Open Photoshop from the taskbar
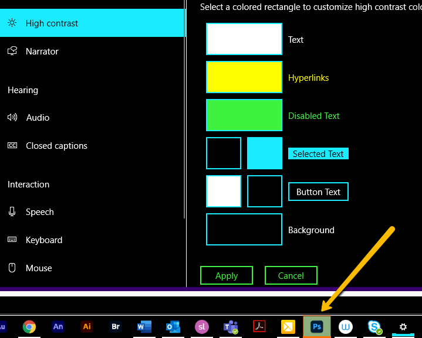Viewport: 422px width, 338px height. 317,327
